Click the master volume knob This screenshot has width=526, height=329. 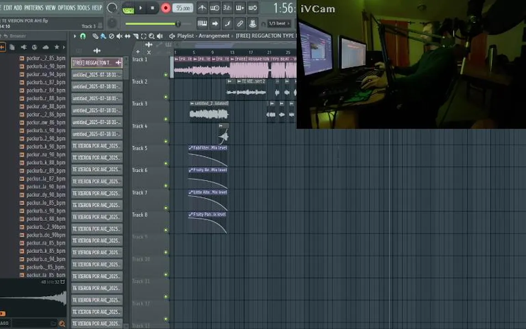click(x=112, y=8)
